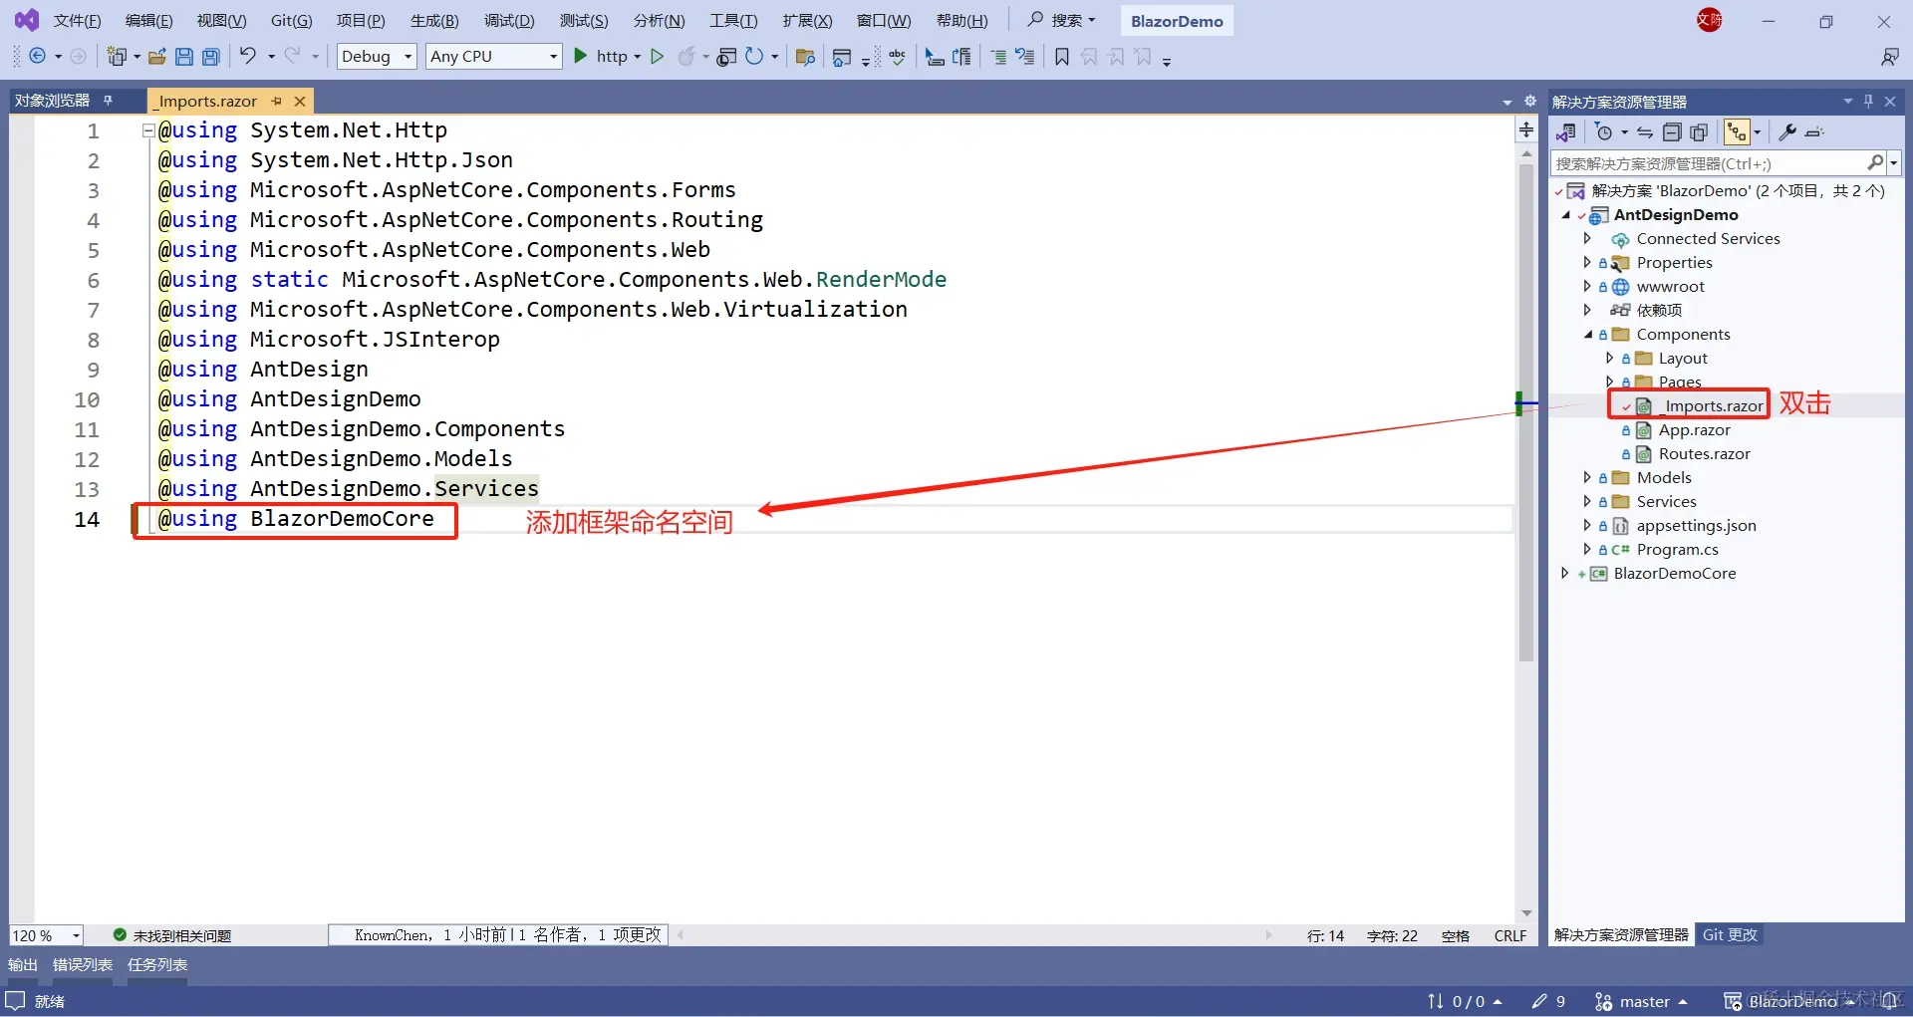Toggle pin on the _Imports.razor tab

[x=276, y=101]
